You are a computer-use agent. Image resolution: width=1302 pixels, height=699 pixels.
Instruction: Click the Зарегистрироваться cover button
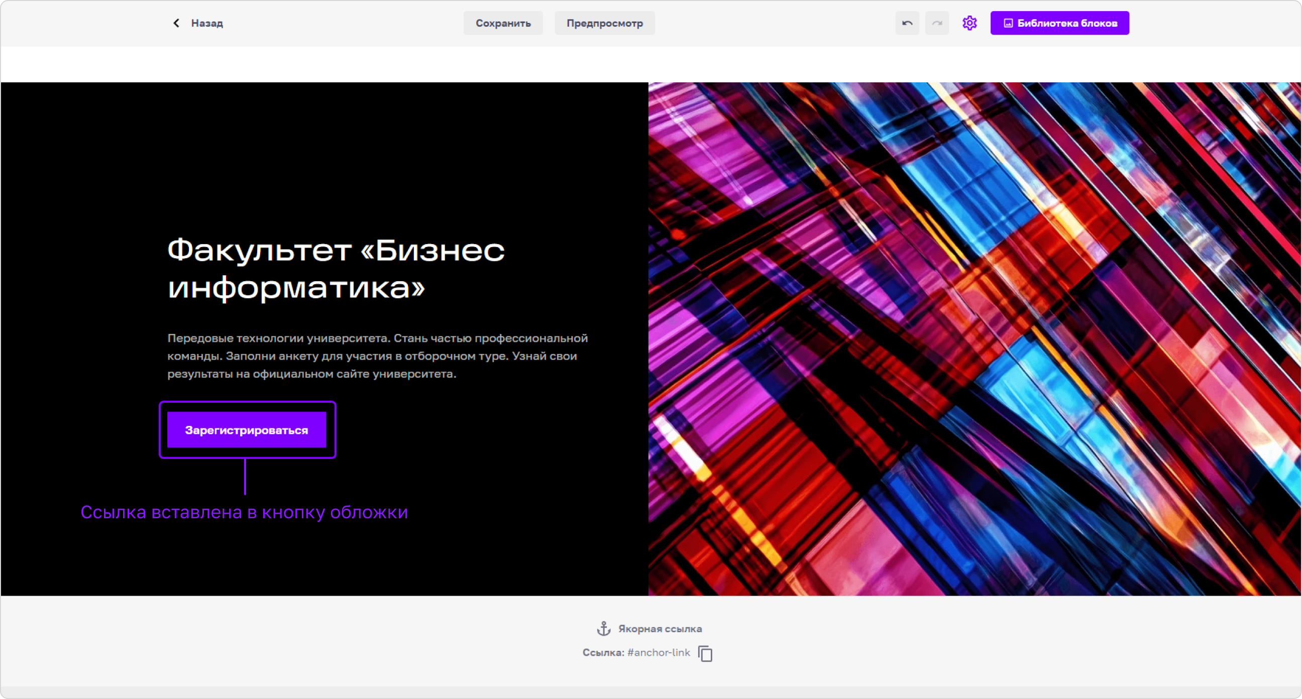[247, 430]
